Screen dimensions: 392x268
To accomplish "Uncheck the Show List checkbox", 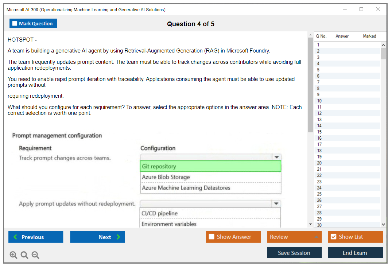I will [x=333, y=237].
